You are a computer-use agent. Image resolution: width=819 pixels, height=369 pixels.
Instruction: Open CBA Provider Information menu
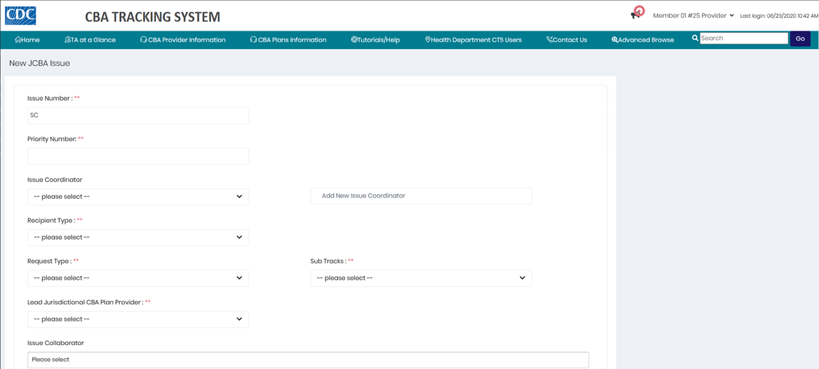(x=183, y=40)
